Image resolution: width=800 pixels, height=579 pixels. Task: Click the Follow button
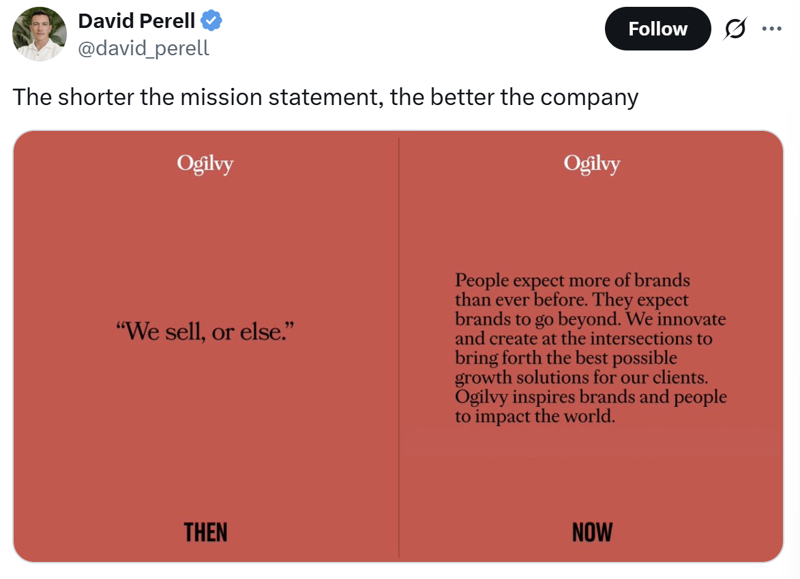point(657,29)
